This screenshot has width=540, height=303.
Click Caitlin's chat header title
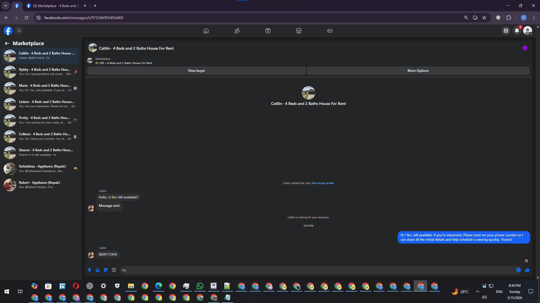(x=136, y=48)
